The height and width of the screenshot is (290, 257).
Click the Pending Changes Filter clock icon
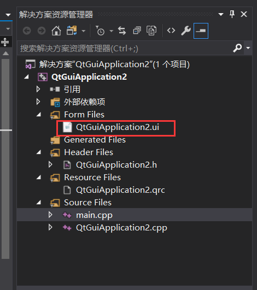(x=100, y=31)
